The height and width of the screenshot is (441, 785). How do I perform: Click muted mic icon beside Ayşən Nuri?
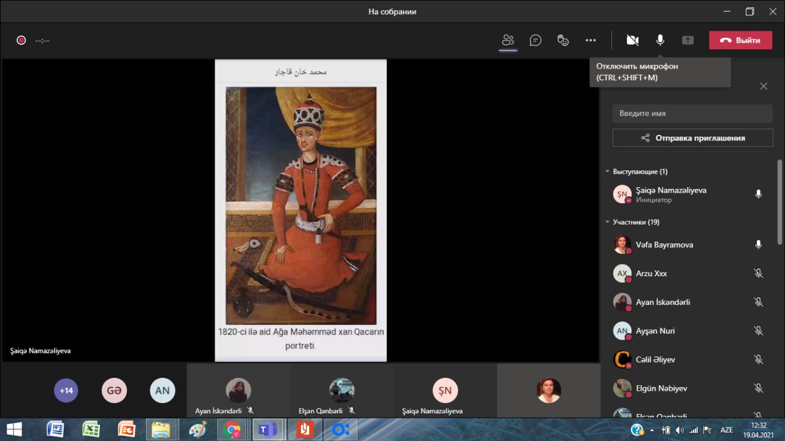[758, 331]
